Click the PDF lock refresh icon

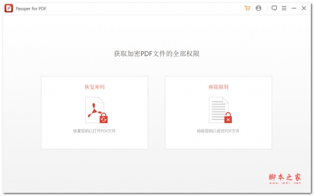pos(96,110)
